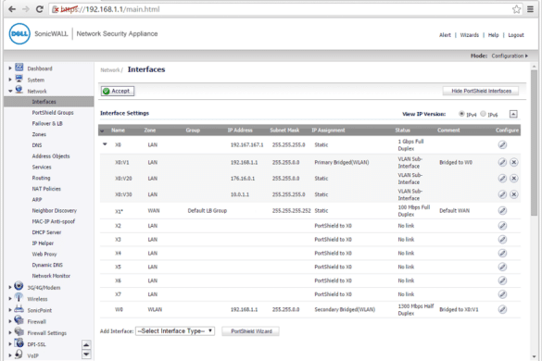Screen dimensions: 542x361
Task: Expand the DPI-SSL section
Action: 10,344
